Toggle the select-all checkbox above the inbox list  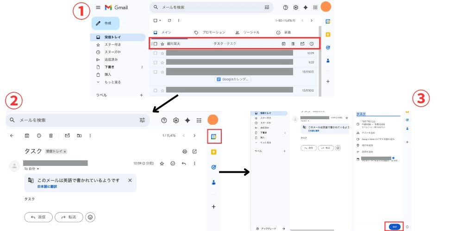pos(155,20)
